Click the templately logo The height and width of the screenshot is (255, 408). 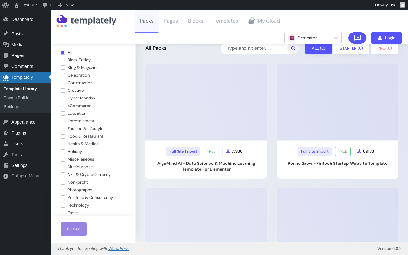pyautogui.click(x=86, y=21)
